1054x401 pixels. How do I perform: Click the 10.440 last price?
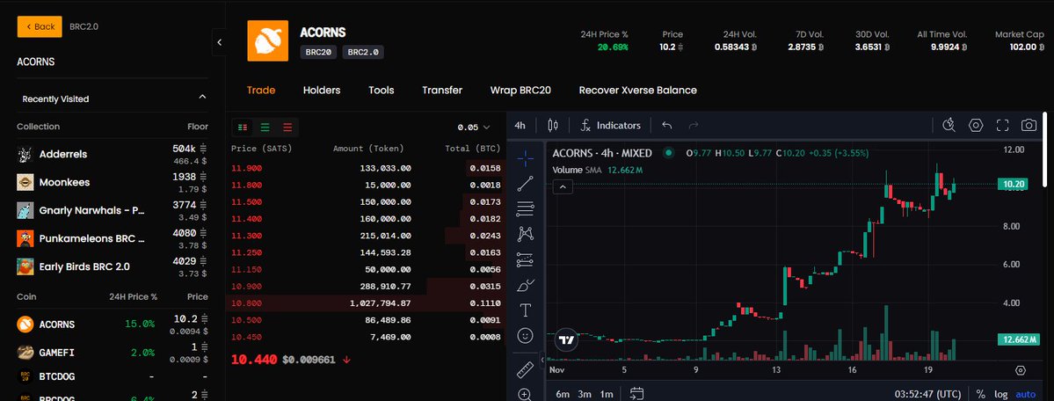coord(254,360)
